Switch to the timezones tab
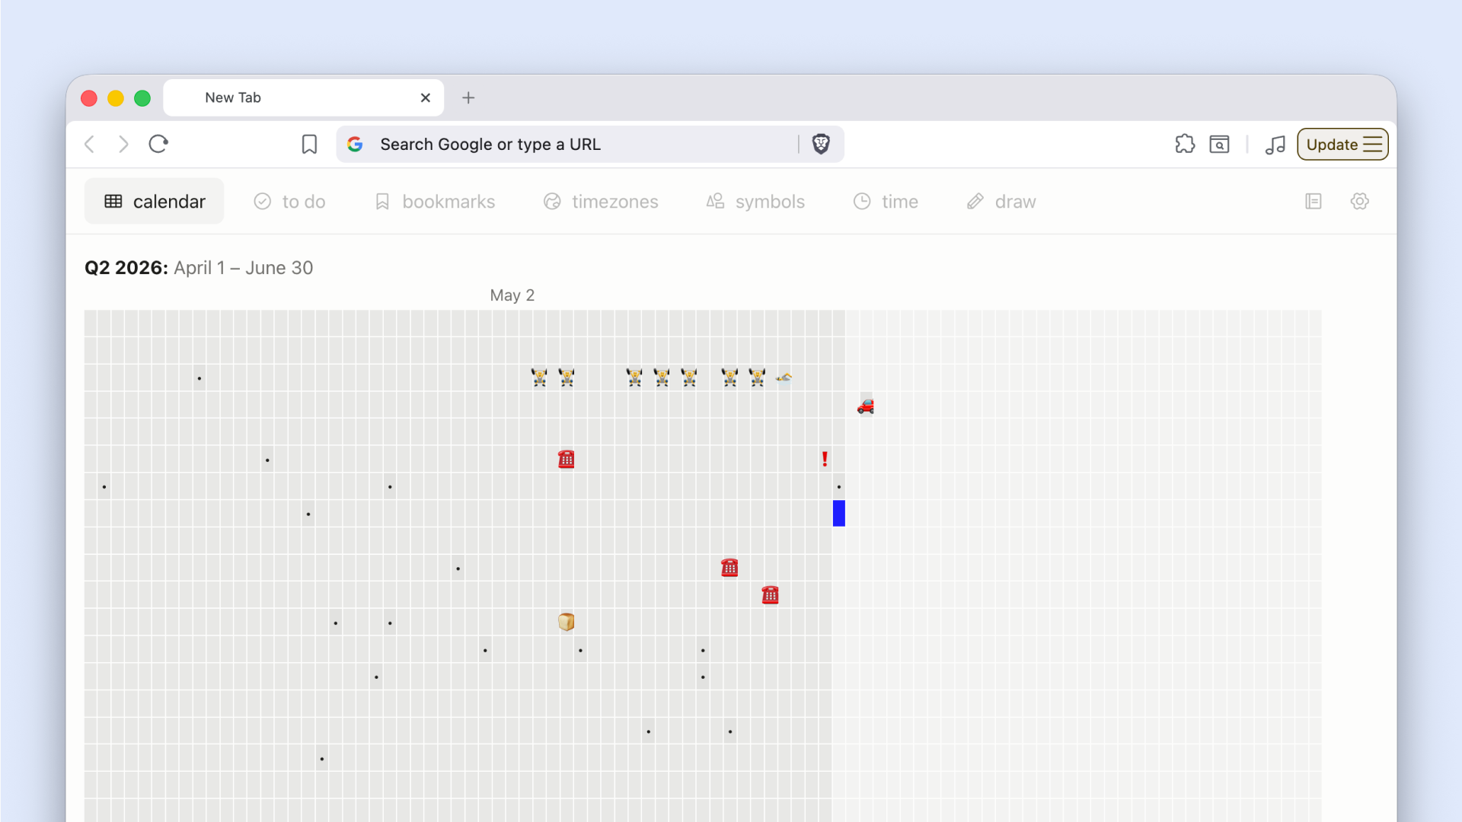 pos(601,201)
